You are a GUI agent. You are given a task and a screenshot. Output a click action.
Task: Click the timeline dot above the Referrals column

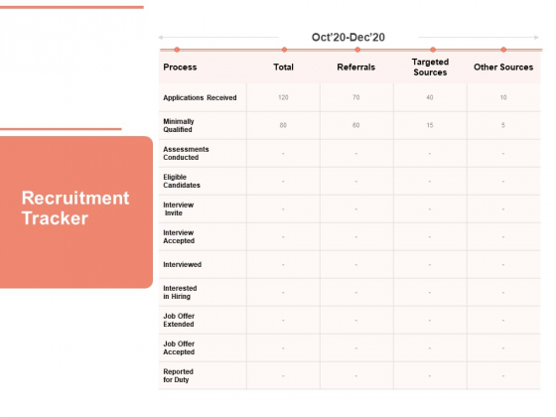[x=357, y=50]
